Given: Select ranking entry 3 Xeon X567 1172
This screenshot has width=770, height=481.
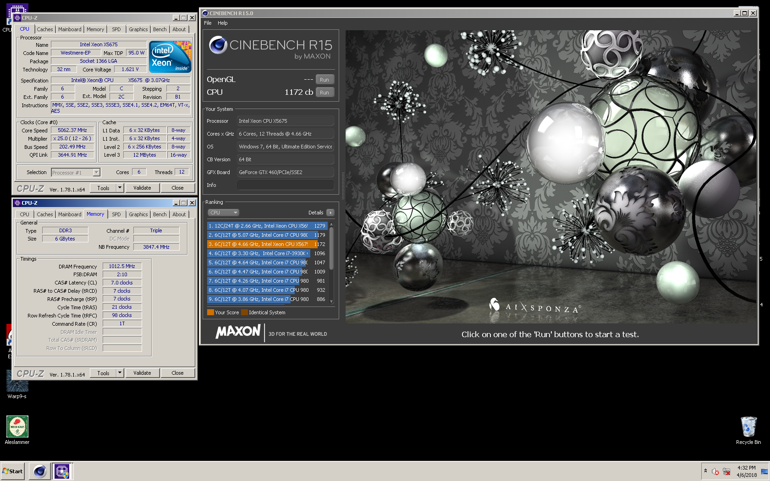Looking at the screenshot, I should click(267, 244).
